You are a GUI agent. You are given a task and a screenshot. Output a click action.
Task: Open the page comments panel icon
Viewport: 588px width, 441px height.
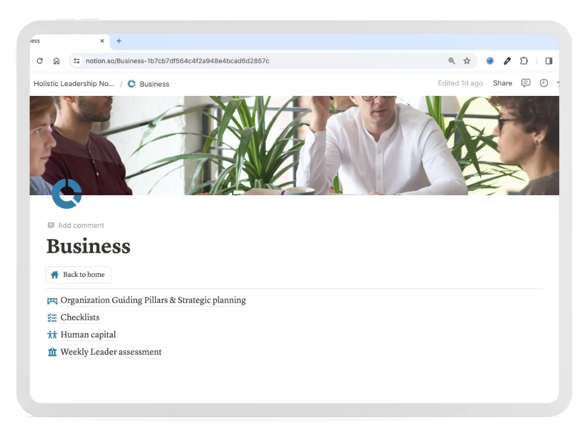point(526,83)
